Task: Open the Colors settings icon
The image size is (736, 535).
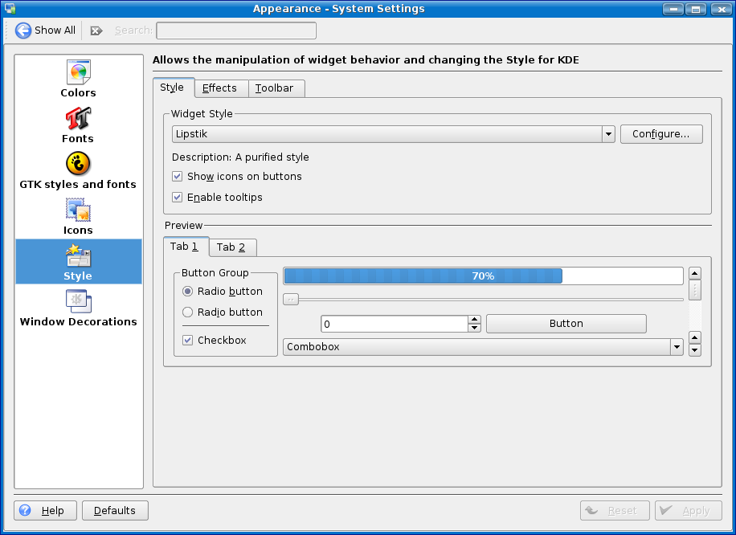Action: click(78, 73)
